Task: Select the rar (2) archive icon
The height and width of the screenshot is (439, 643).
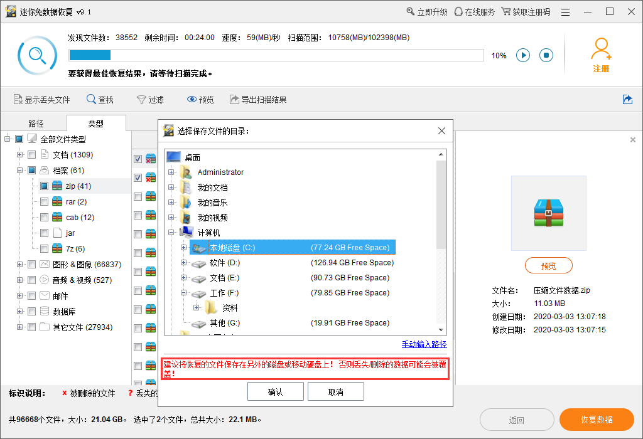Action: pyautogui.click(x=57, y=201)
